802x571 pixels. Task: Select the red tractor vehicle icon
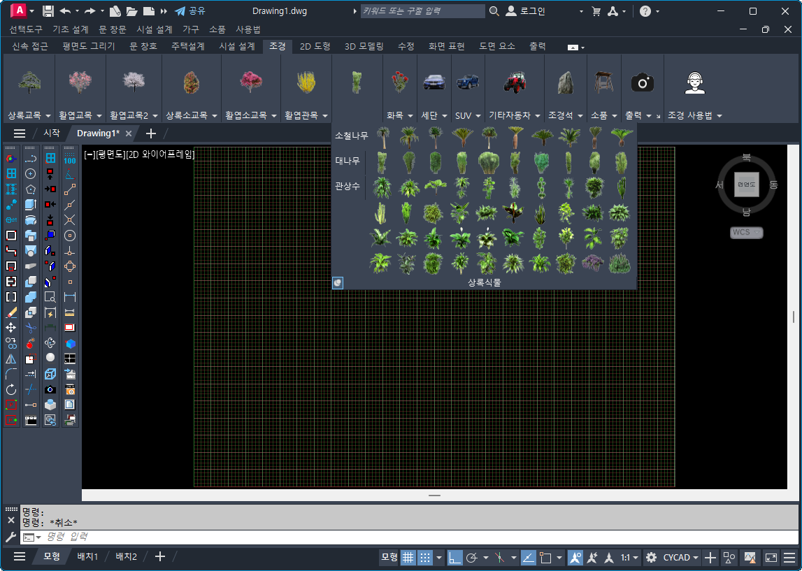[515, 82]
